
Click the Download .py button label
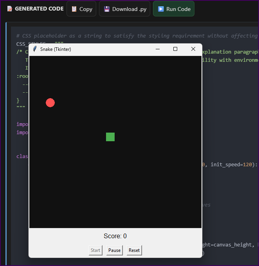pyautogui.click(x=129, y=9)
